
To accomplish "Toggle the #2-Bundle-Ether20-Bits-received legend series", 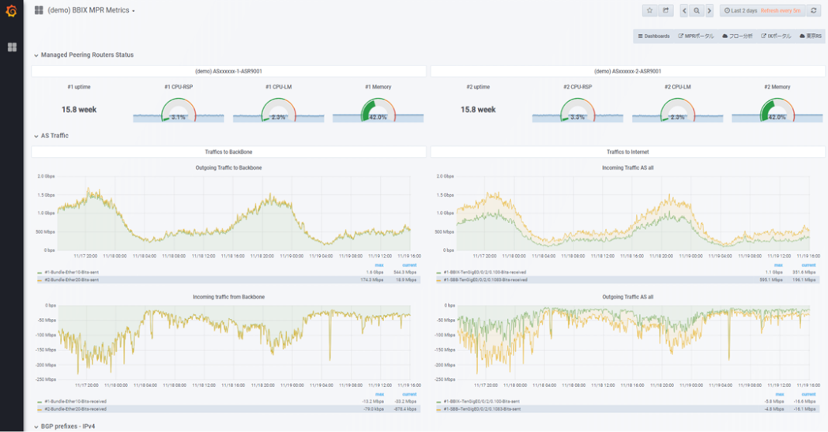I will [75, 409].
